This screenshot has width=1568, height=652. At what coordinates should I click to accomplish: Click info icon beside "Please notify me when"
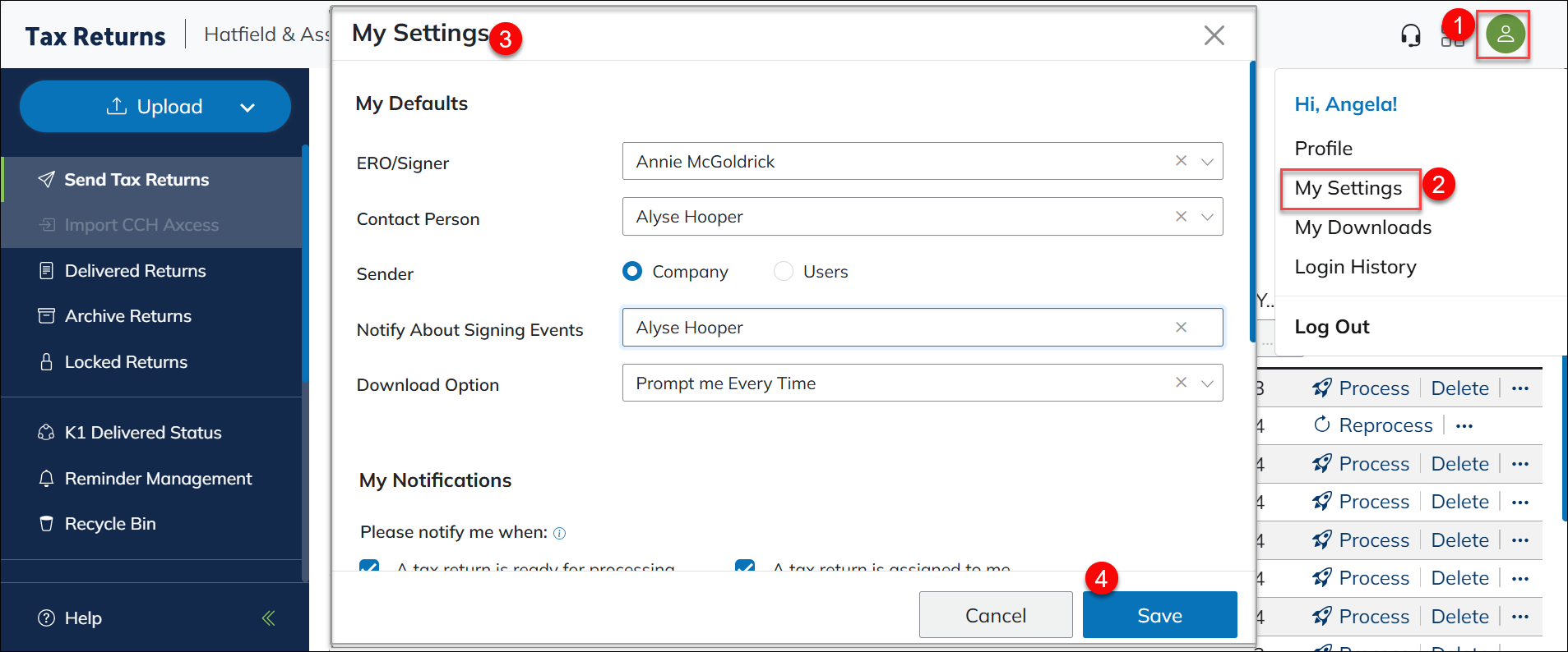pyautogui.click(x=559, y=533)
